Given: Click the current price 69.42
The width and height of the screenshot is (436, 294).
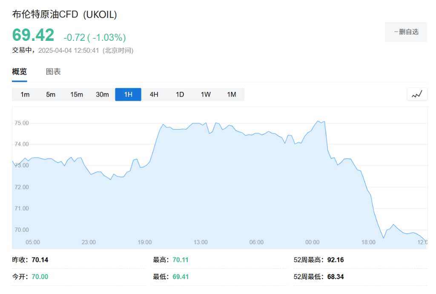Looking at the screenshot, I should coord(32,36).
